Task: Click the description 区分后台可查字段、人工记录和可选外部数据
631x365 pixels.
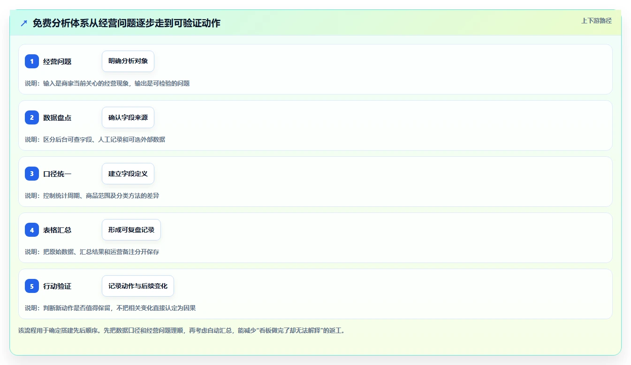Action: pyautogui.click(x=104, y=139)
